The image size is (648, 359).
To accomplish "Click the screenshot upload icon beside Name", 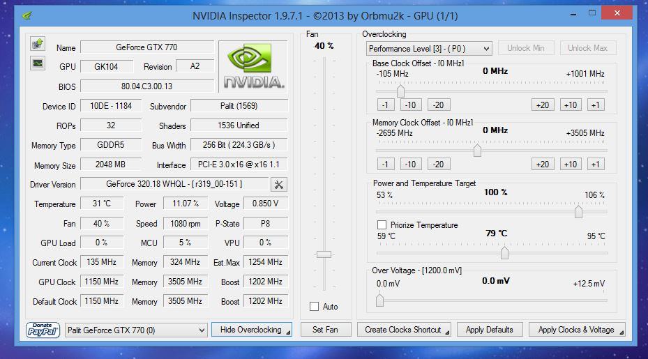I will coord(38,43).
